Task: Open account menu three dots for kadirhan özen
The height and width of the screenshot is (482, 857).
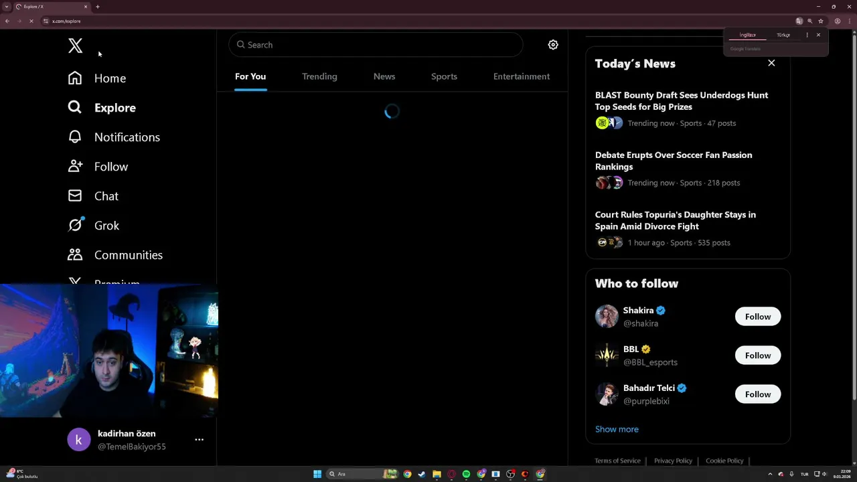Action: (199, 440)
